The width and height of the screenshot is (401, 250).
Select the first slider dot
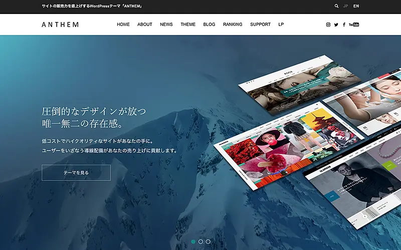[x=193, y=241]
